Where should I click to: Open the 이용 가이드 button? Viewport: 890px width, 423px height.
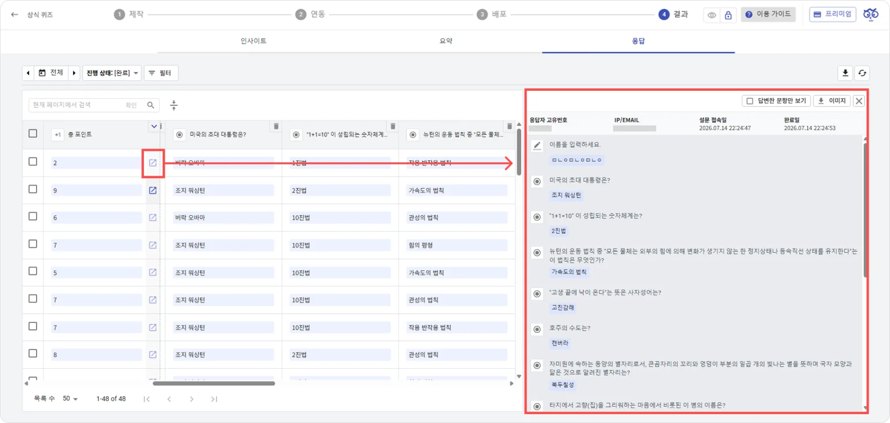tap(768, 14)
